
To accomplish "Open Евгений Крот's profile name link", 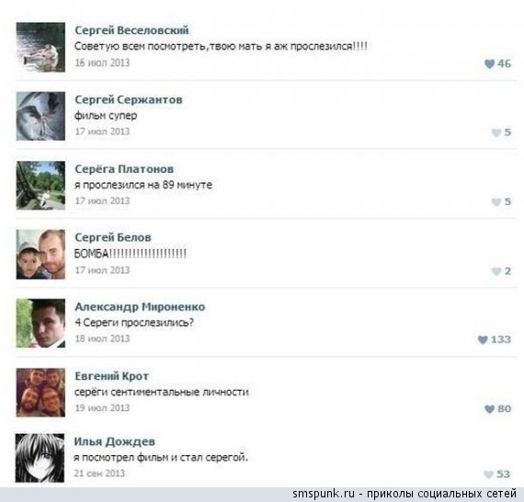I will pyautogui.click(x=111, y=376).
